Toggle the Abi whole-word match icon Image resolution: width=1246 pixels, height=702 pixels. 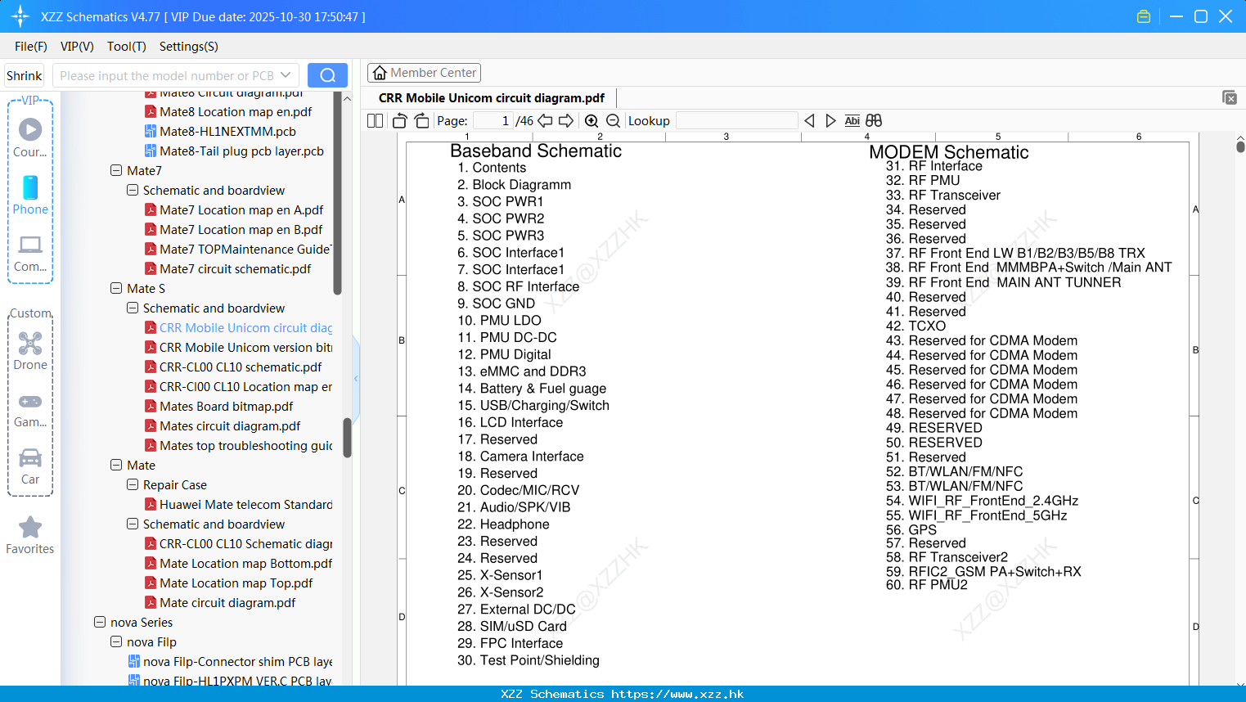(852, 120)
